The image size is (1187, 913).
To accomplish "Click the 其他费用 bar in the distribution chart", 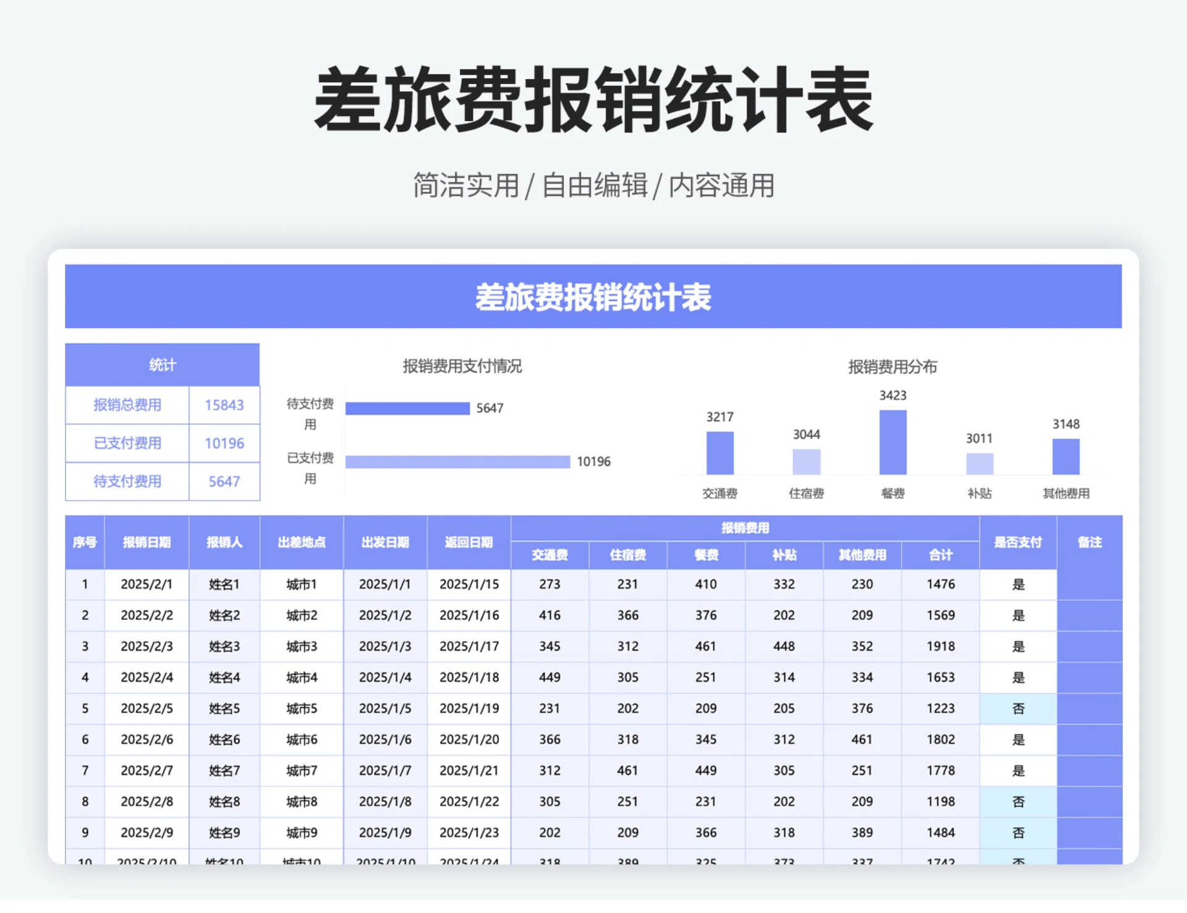I will coord(1066,457).
